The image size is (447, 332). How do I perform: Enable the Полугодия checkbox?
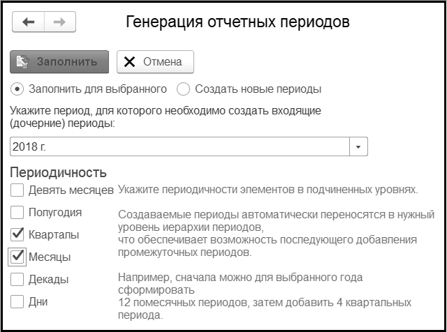tap(17, 212)
